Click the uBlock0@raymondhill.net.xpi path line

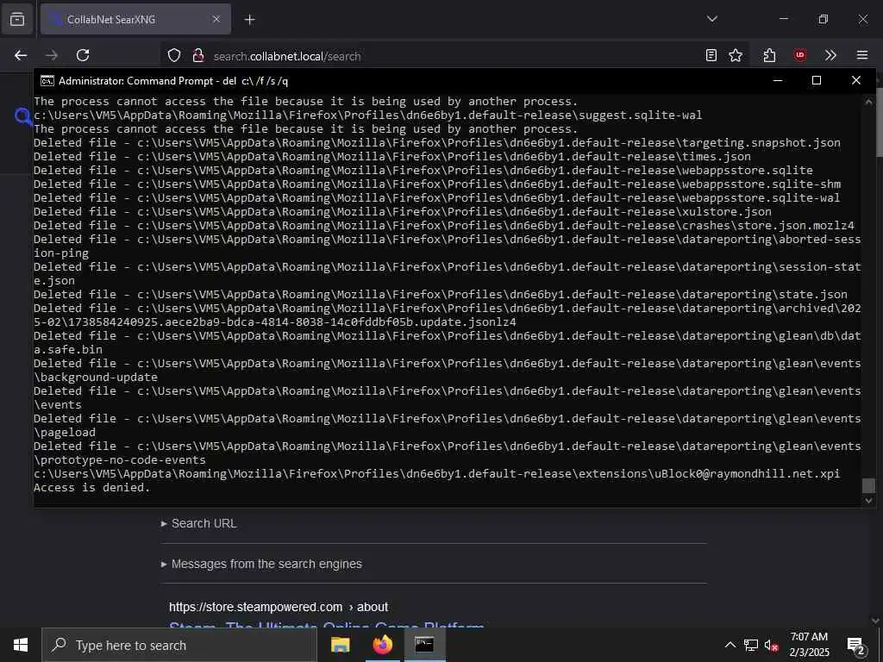(436, 473)
